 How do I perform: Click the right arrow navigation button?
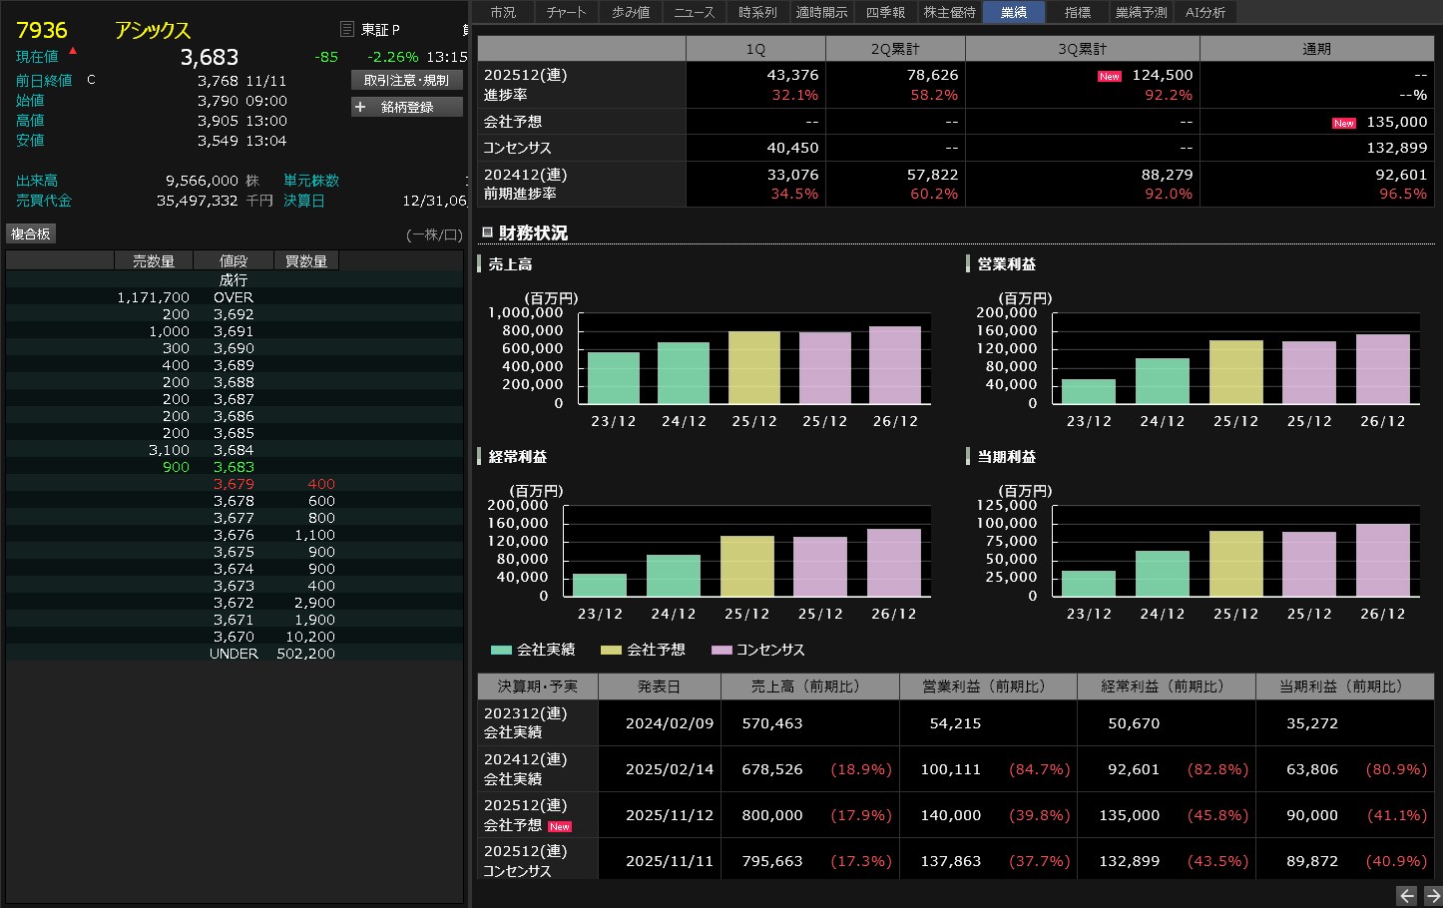[1432, 895]
